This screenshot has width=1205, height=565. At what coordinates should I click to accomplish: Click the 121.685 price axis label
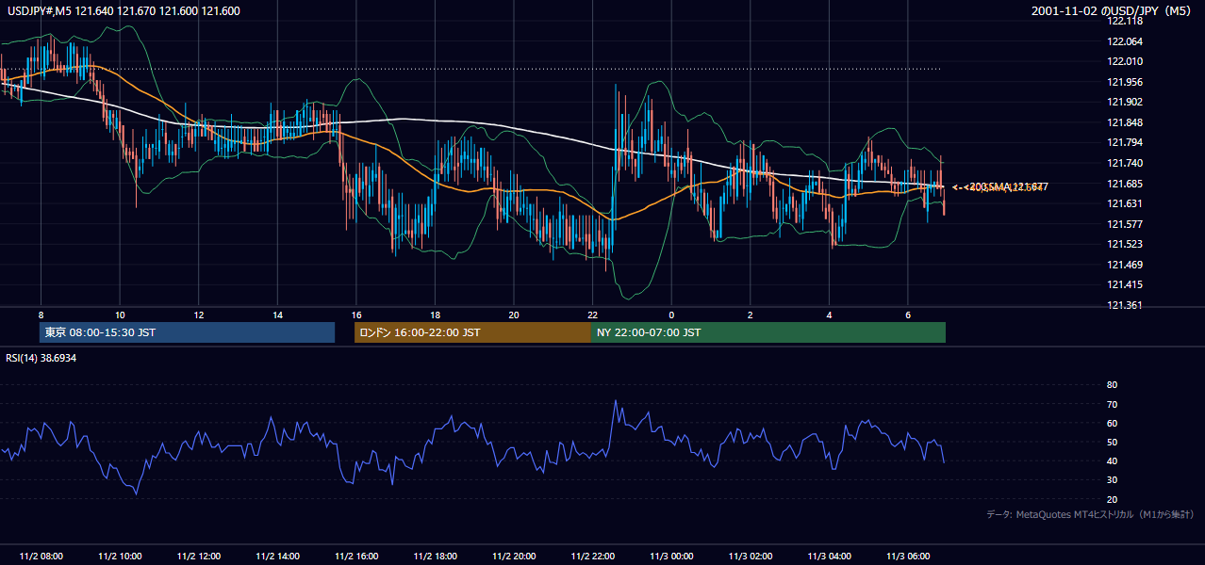pos(1127,184)
